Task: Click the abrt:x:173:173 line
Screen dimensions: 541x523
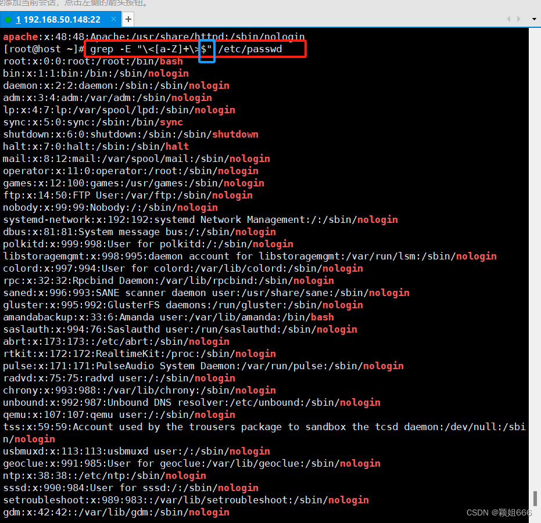Action: [x=116, y=341]
